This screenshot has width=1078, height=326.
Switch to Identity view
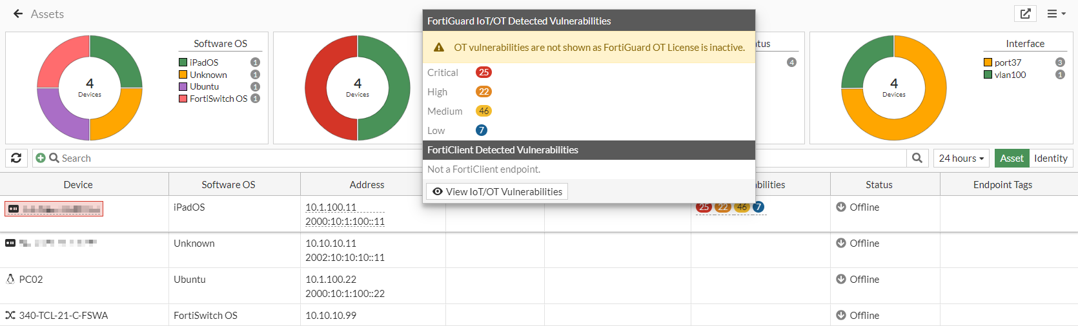(1050, 158)
